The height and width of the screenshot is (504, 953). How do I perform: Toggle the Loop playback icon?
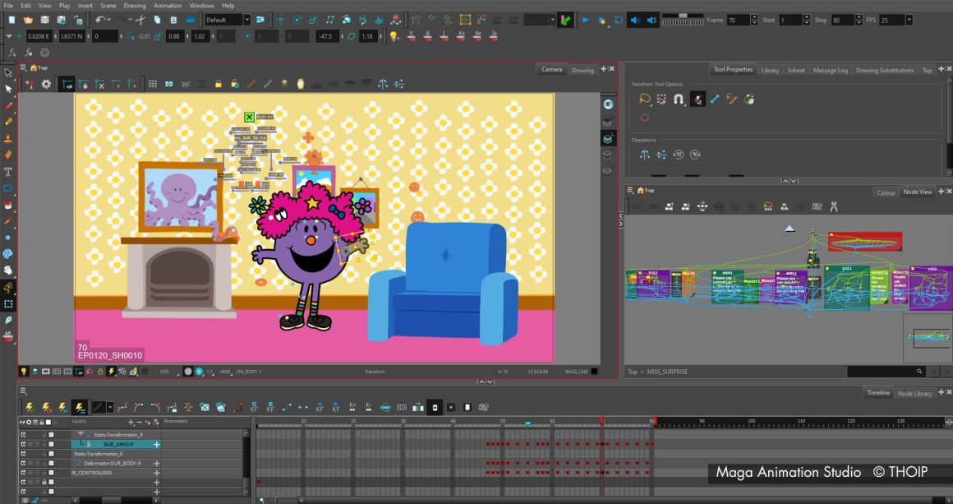[618, 20]
